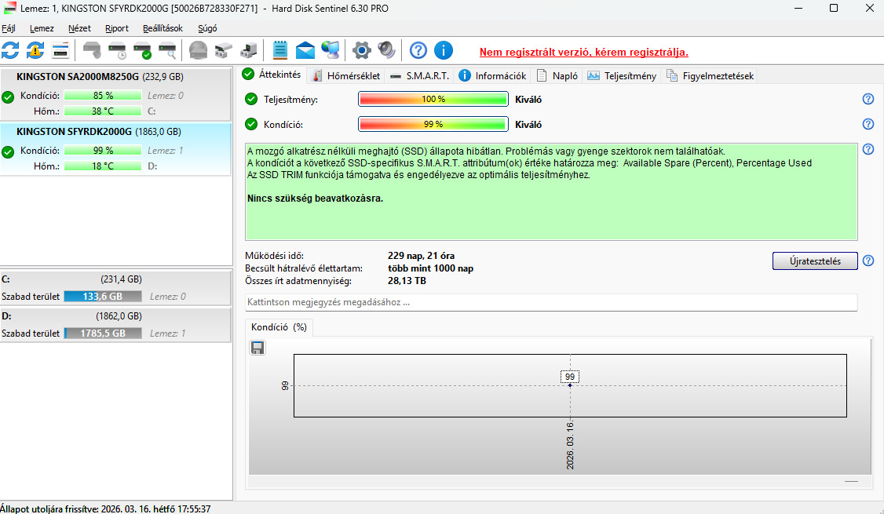This screenshot has height=514, width=884.
Task: Open the Lemez menu
Action: [42, 28]
